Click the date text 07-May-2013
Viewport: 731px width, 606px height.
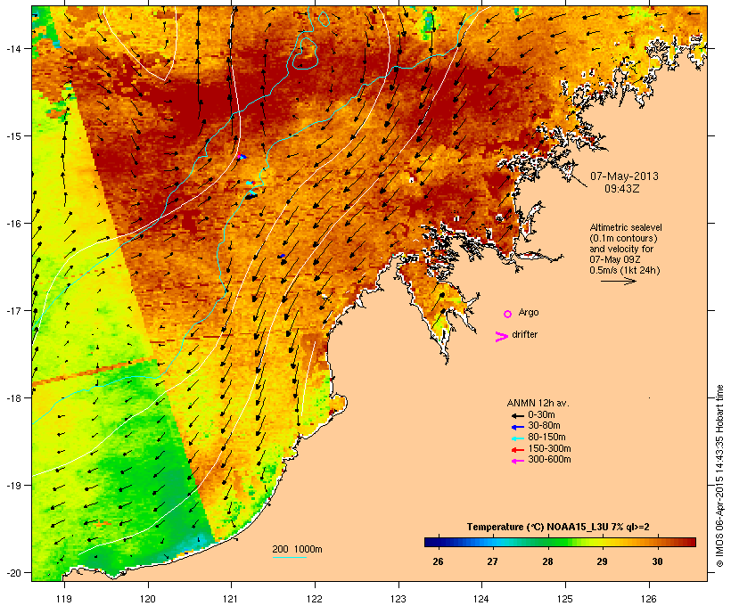pos(624,176)
